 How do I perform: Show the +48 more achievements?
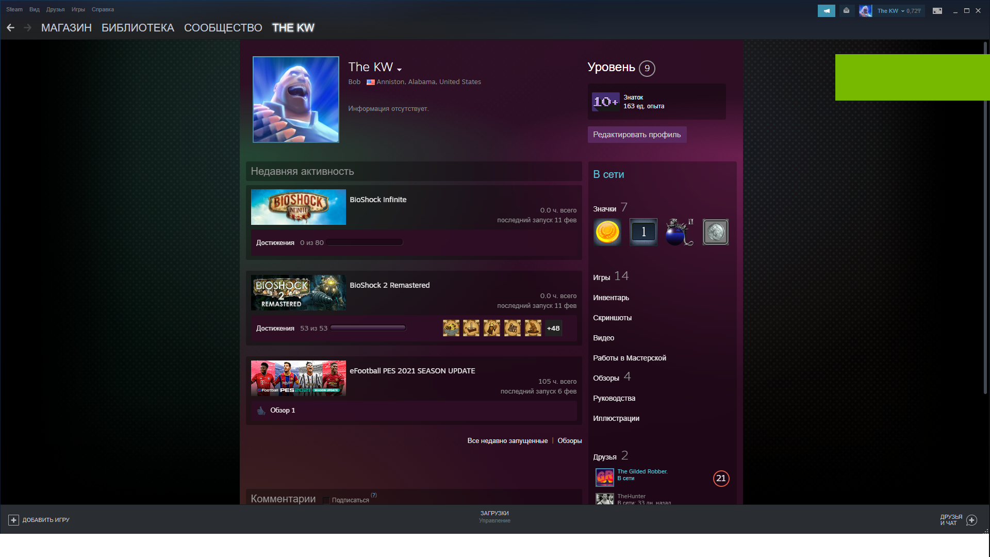coord(553,328)
